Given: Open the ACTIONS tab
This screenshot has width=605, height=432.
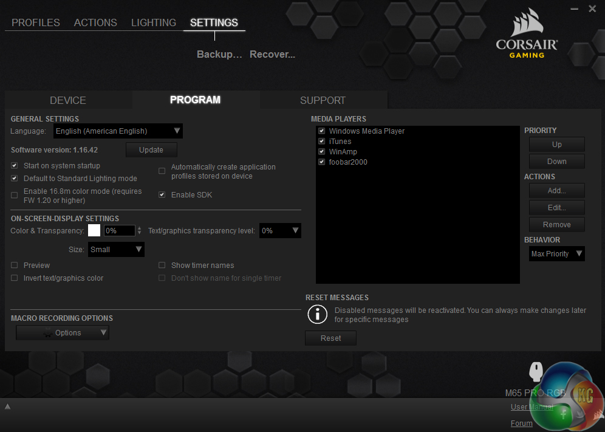Looking at the screenshot, I should pos(95,22).
